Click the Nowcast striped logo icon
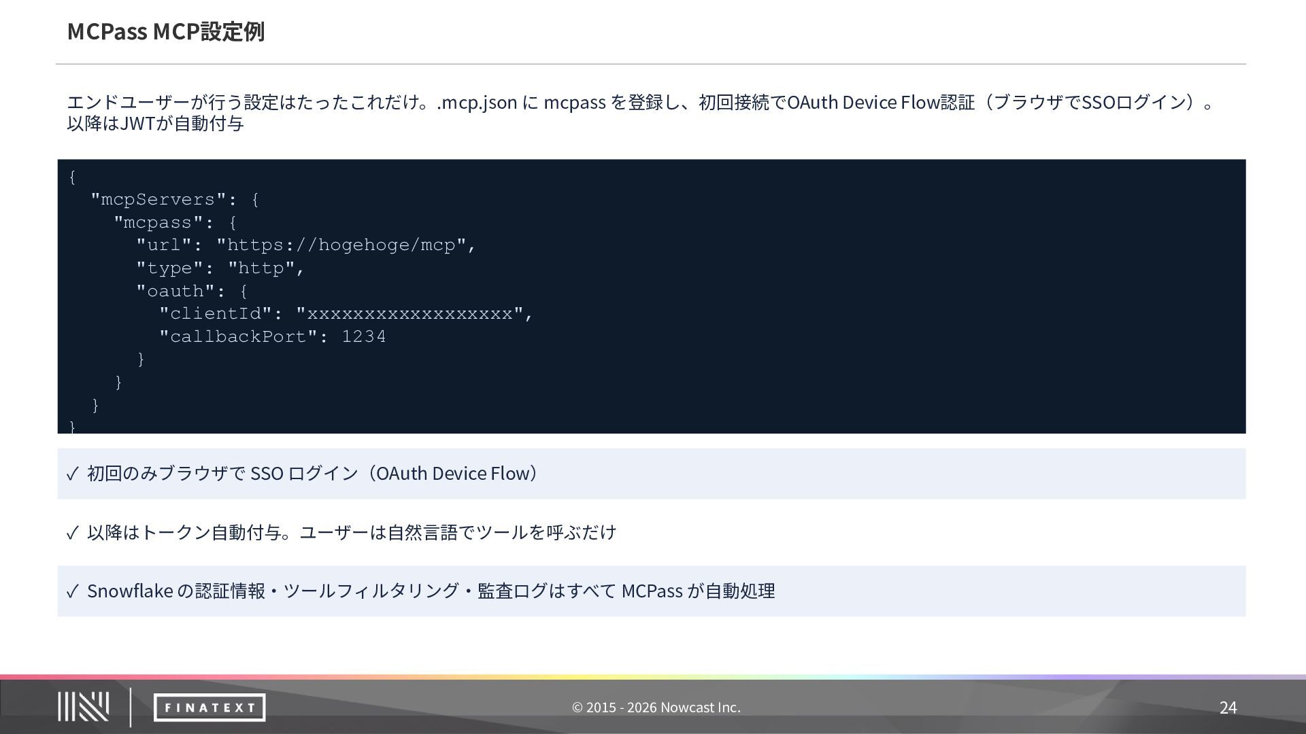The width and height of the screenshot is (1306, 734). click(83, 707)
